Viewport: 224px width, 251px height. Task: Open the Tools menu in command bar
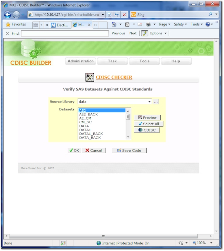(197, 24)
